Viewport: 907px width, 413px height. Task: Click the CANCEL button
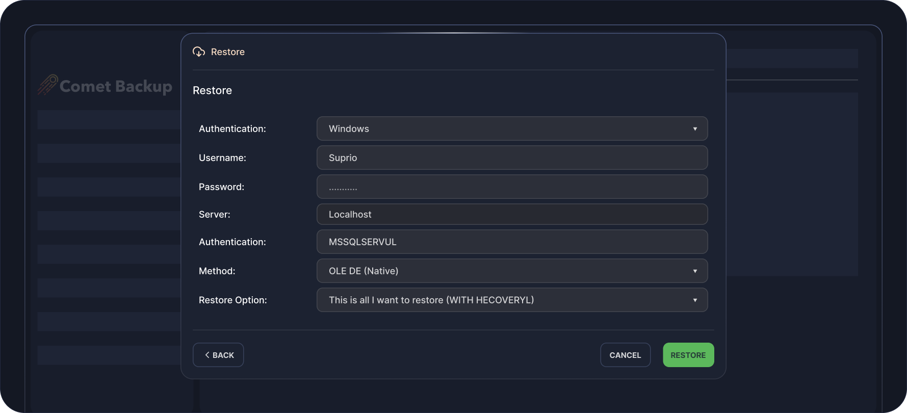[625, 355]
